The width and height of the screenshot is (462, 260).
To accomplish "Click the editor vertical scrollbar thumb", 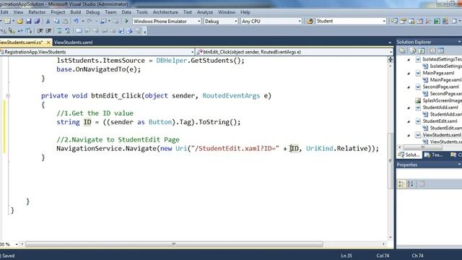I will [x=390, y=160].
